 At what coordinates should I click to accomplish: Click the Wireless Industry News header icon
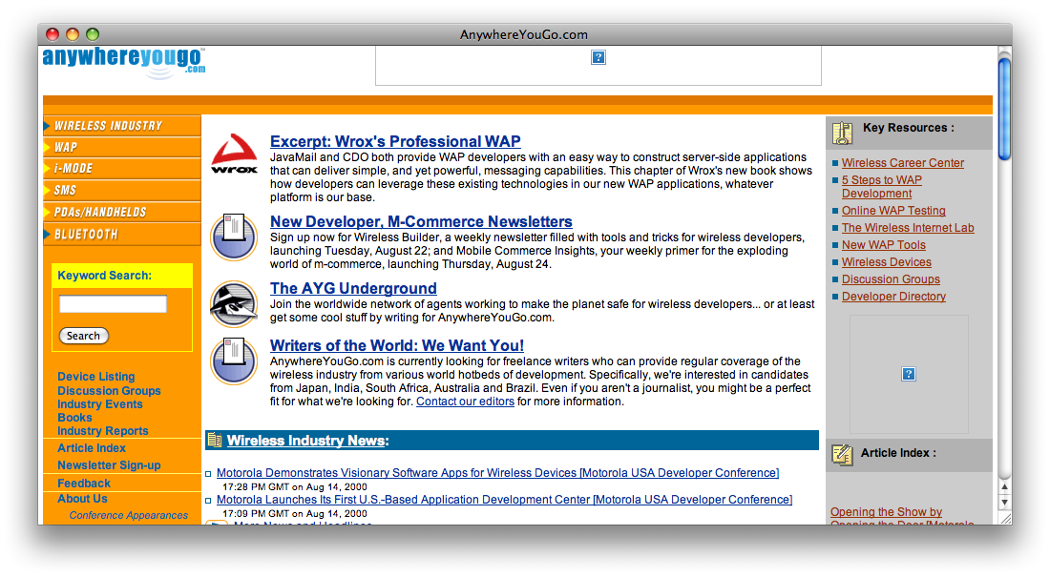214,440
